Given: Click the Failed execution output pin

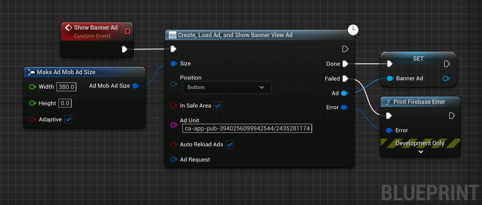Looking at the screenshot, I should pos(345,79).
